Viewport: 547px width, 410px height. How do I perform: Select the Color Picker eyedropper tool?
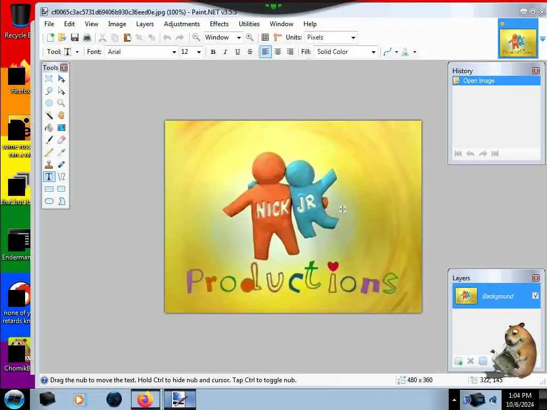click(61, 152)
